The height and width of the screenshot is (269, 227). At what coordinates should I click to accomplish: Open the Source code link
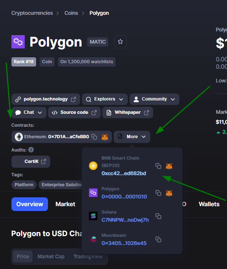74,112
